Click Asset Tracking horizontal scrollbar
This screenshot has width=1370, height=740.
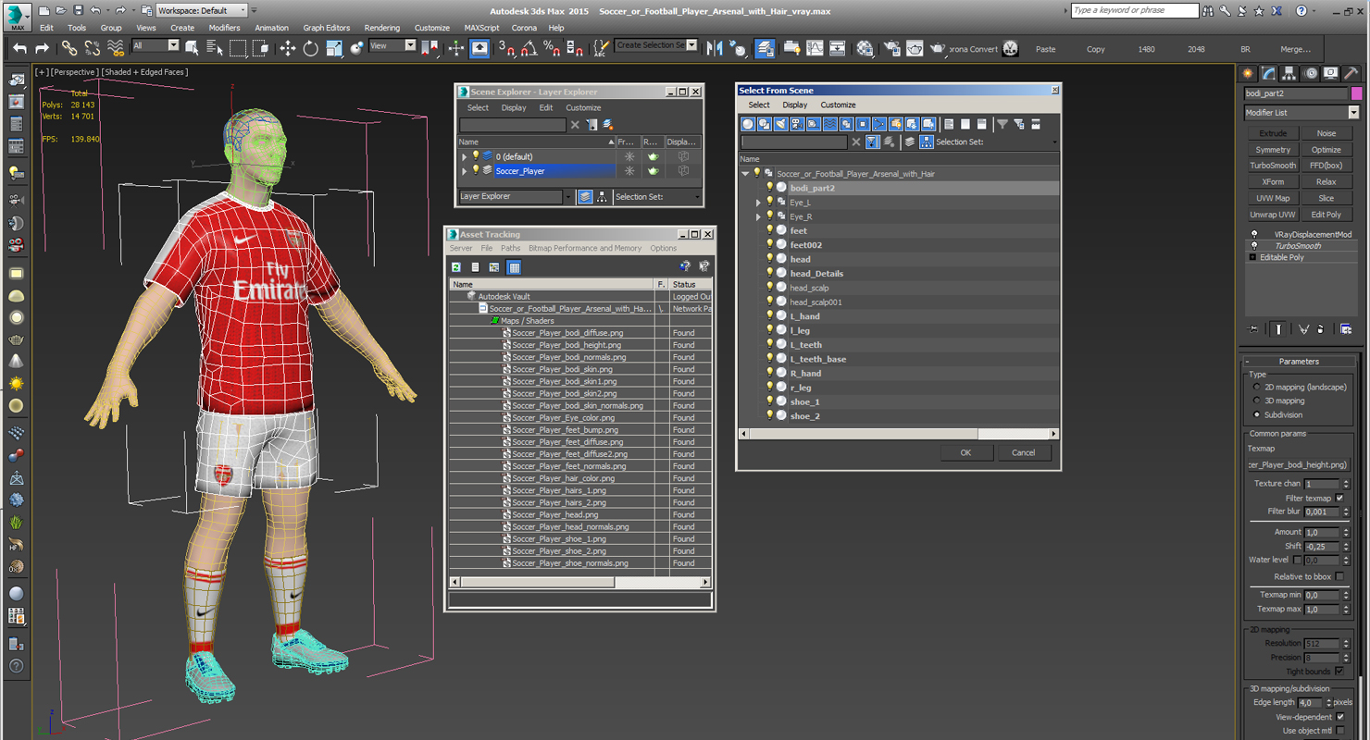coord(580,583)
